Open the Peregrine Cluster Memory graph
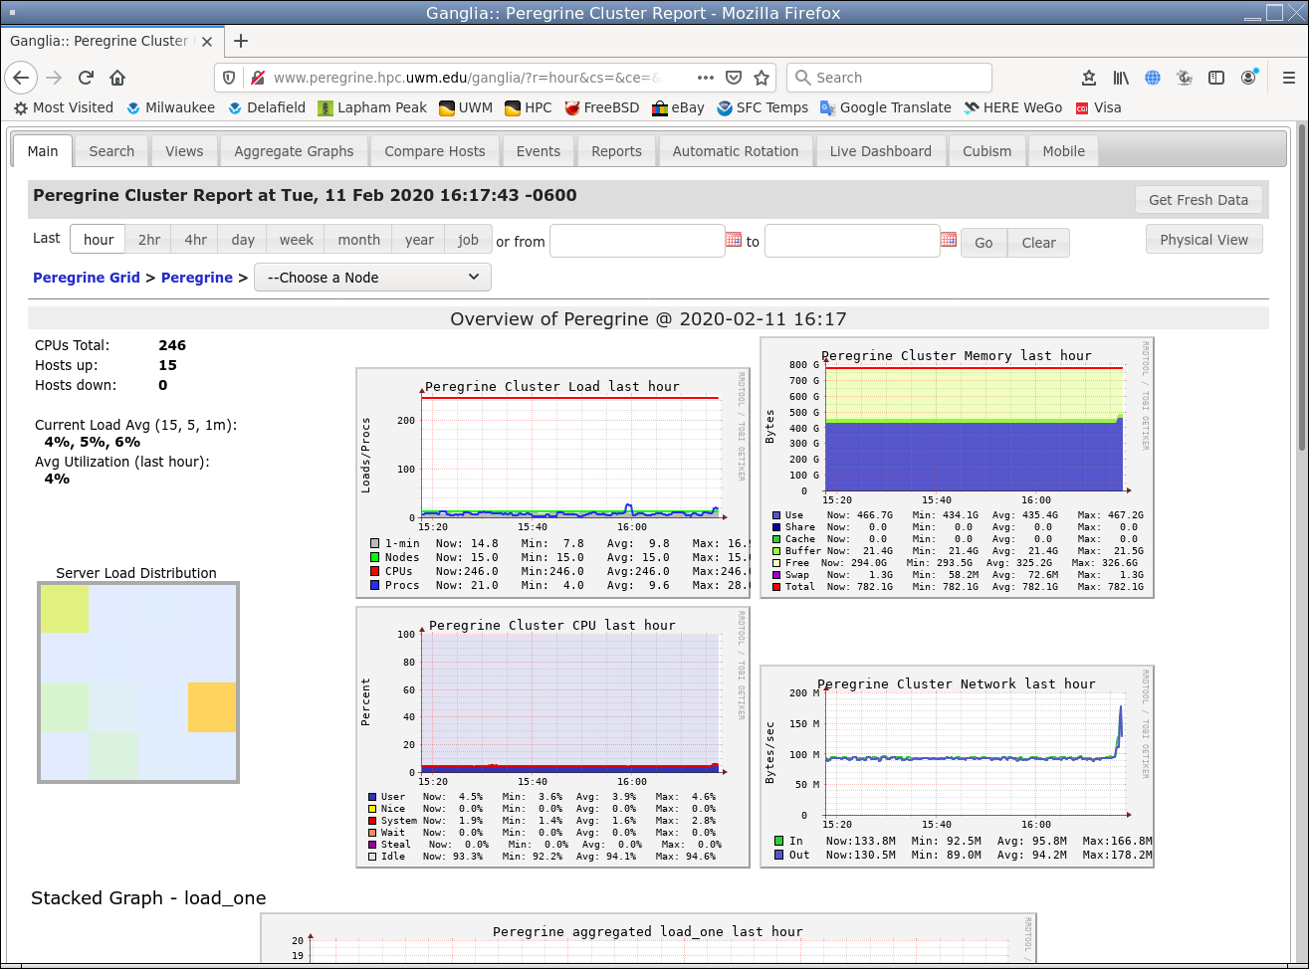Image resolution: width=1309 pixels, height=969 pixels. 957,468
